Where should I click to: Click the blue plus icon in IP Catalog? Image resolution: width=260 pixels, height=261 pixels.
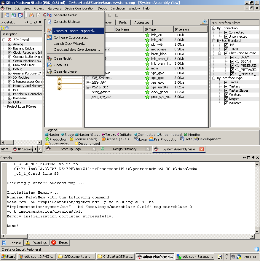pyautogui.click(x=7, y=28)
